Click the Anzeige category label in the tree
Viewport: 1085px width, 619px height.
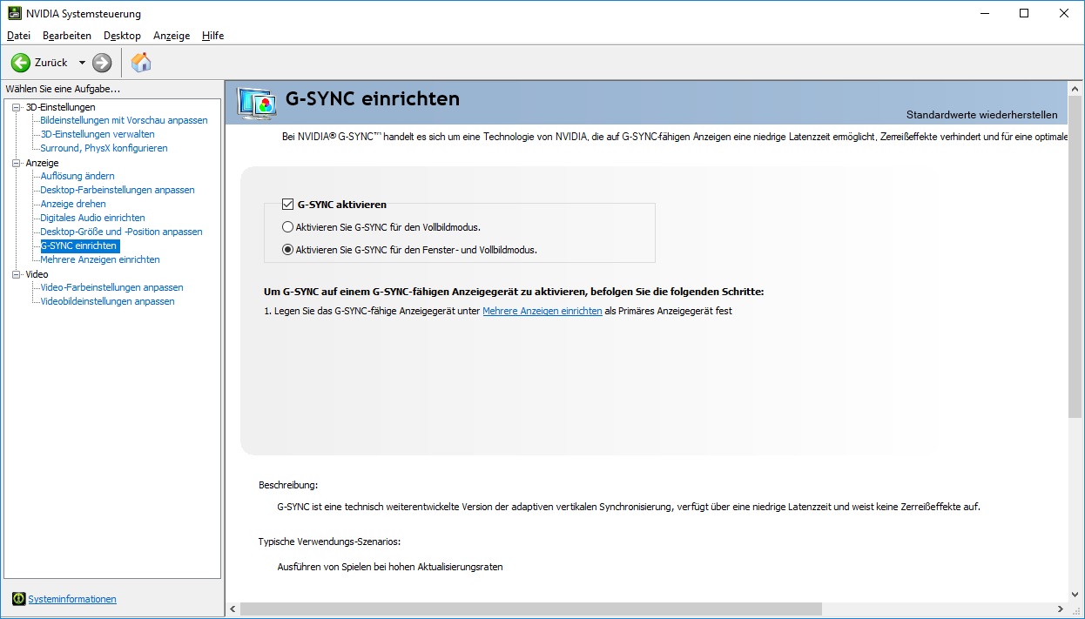(42, 163)
